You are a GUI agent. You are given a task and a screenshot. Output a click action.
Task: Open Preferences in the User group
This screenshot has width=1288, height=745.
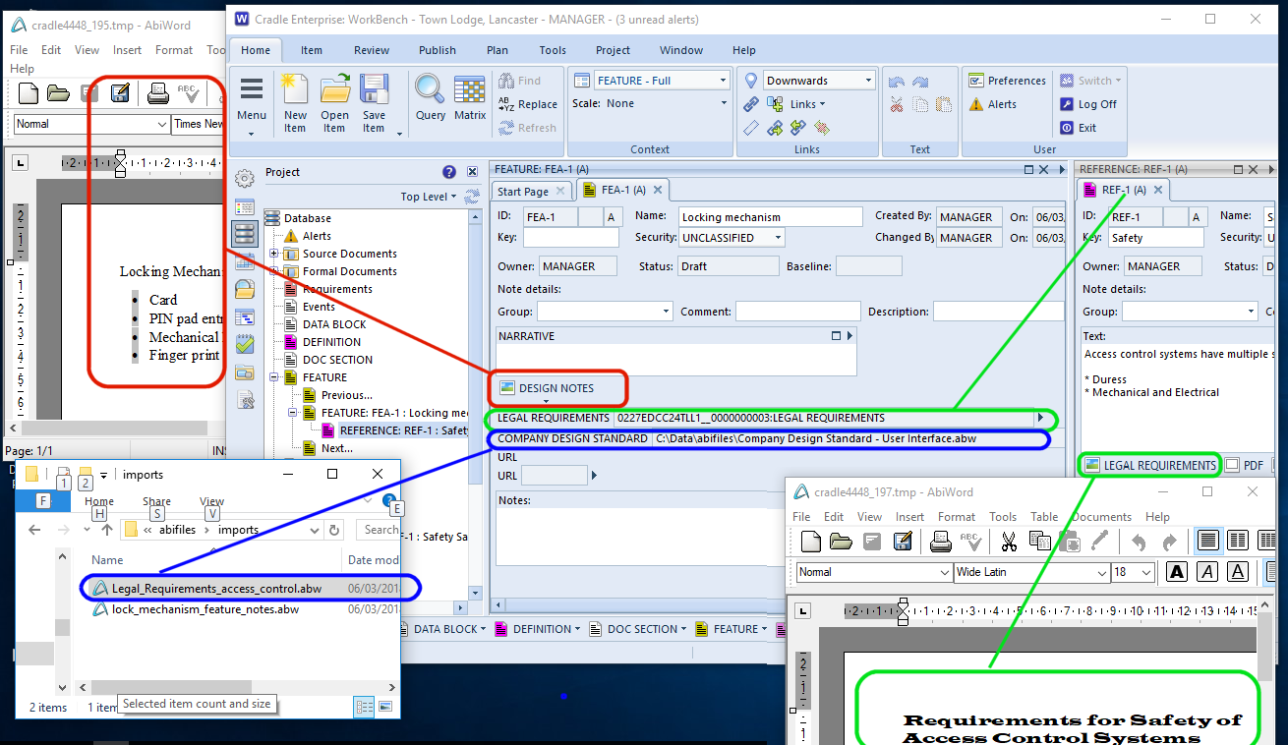coord(1007,81)
